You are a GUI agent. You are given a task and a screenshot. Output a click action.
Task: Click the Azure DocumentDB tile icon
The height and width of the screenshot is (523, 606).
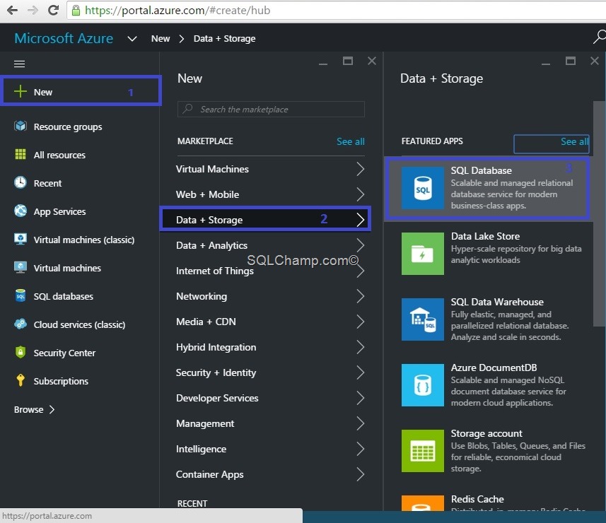(x=422, y=385)
